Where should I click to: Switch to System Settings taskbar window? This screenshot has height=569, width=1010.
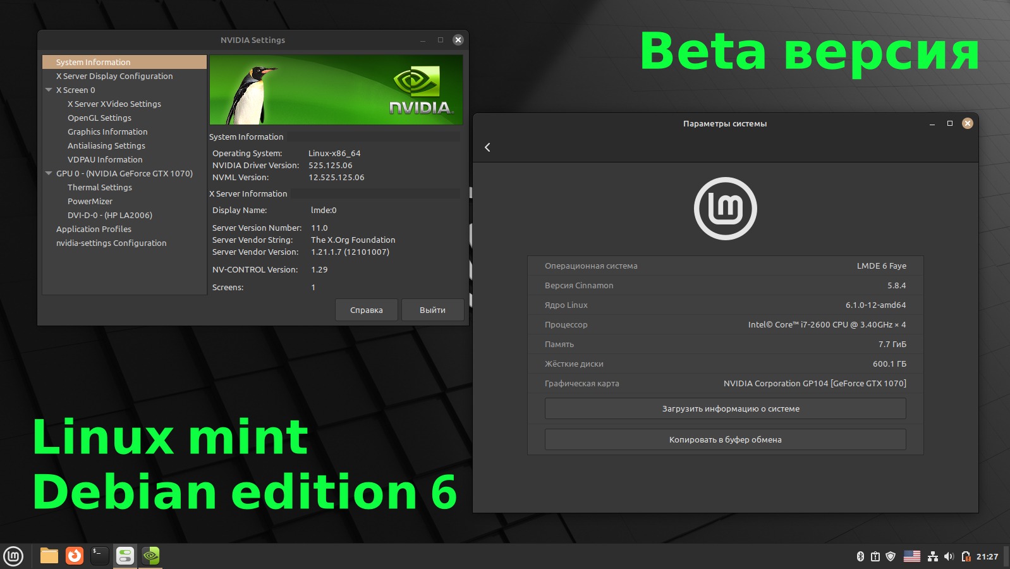pyautogui.click(x=125, y=556)
